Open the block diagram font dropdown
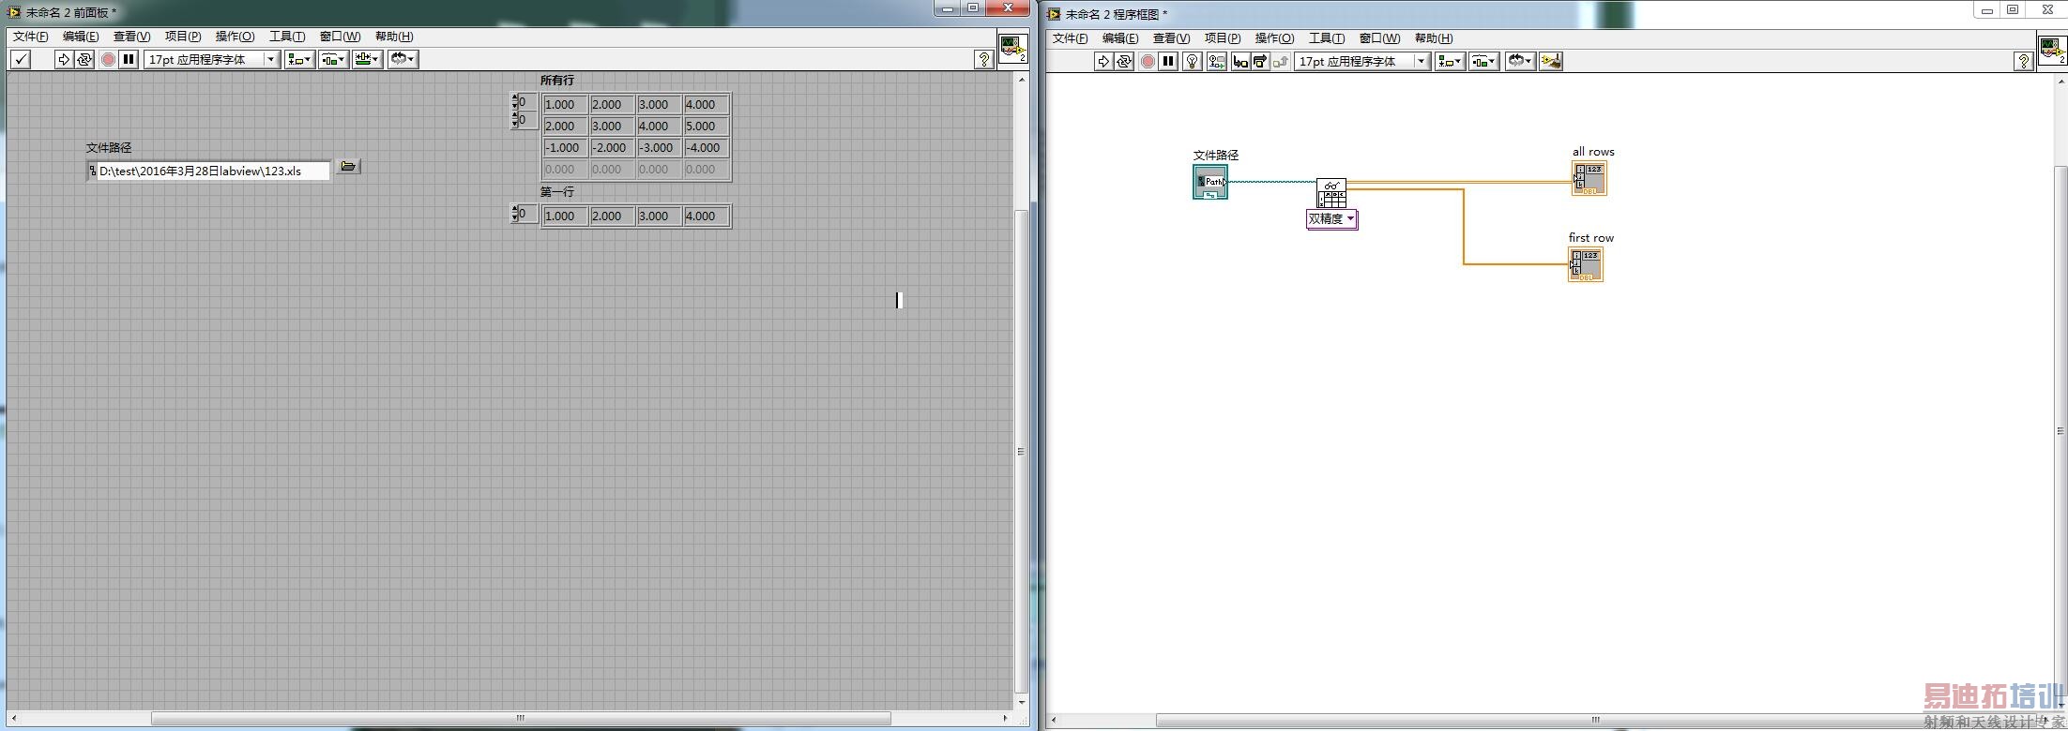The height and width of the screenshot is (731, 2068). pos(1362,61)
